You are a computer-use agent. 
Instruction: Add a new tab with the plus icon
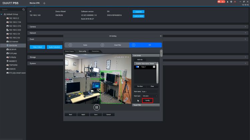44,3
